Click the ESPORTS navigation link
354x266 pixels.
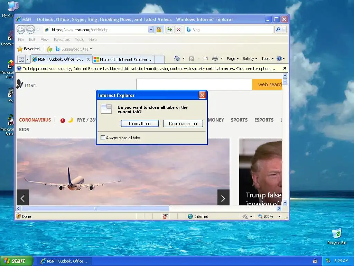pos(264,120)
